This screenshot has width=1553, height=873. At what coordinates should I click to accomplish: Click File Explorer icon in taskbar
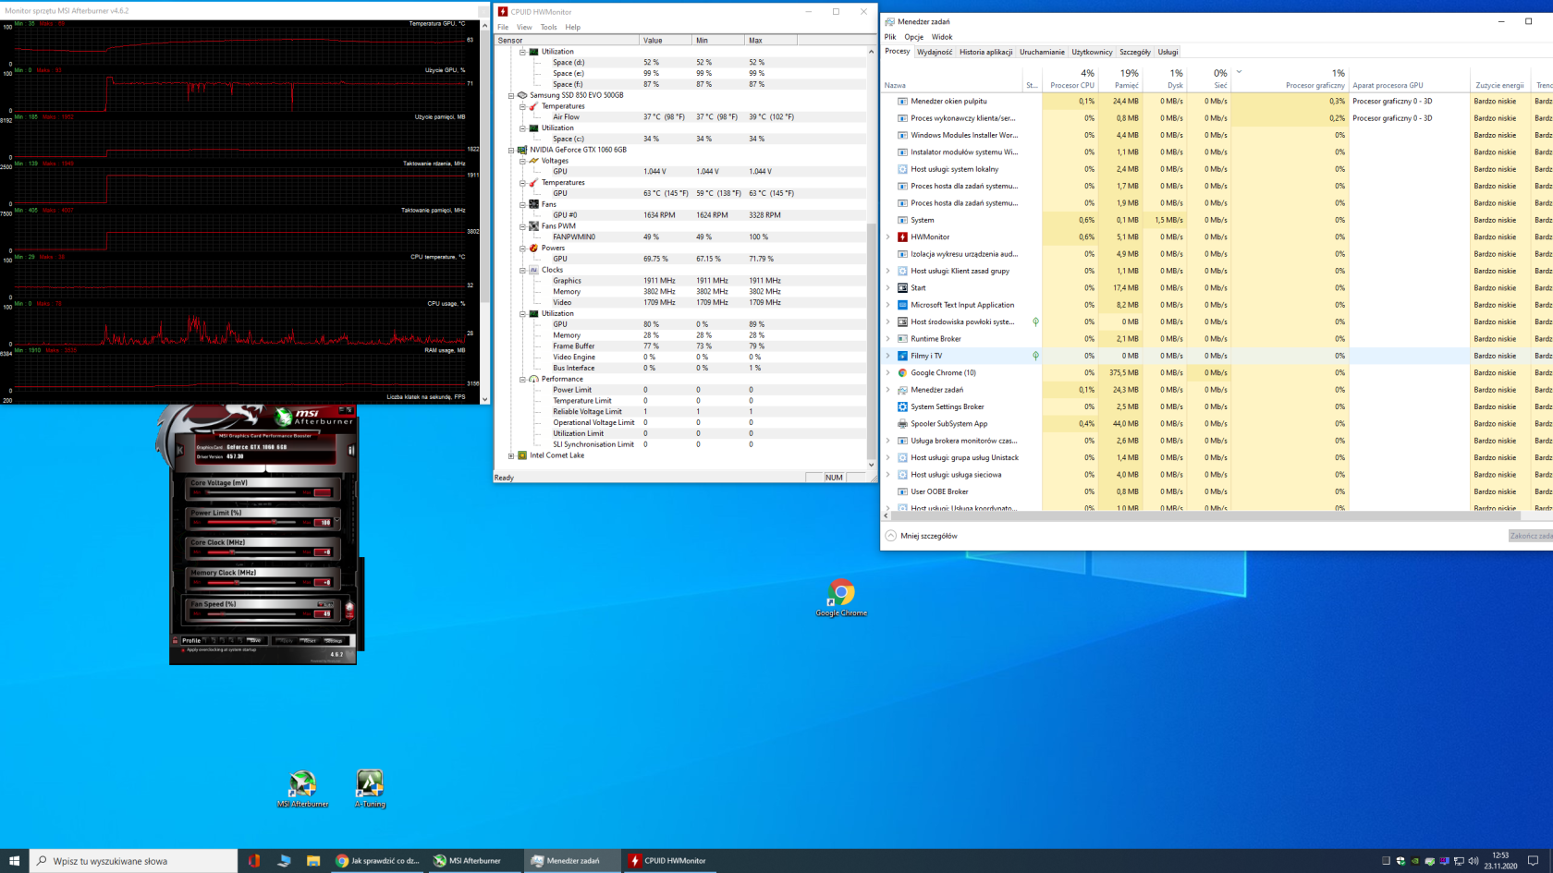(313, 860)
